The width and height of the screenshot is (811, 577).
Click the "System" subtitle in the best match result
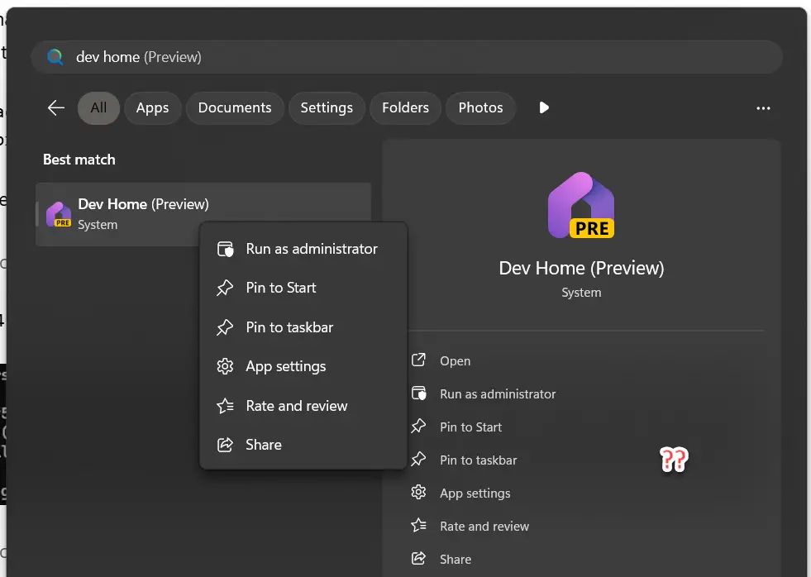[x=98, y=225]
